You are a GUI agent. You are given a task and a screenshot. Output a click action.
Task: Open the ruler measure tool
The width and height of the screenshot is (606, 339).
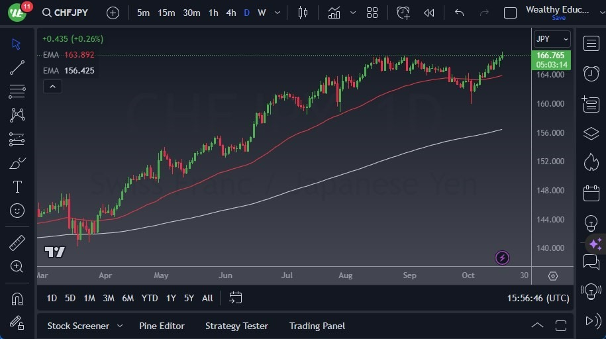[17, 243]
